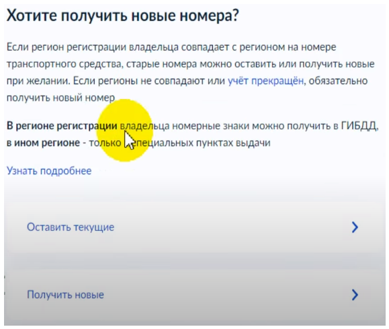The height and width of the screenshot is (329, 389).
Task: Open the учёт прекращён link
Action: coord(265,81)
